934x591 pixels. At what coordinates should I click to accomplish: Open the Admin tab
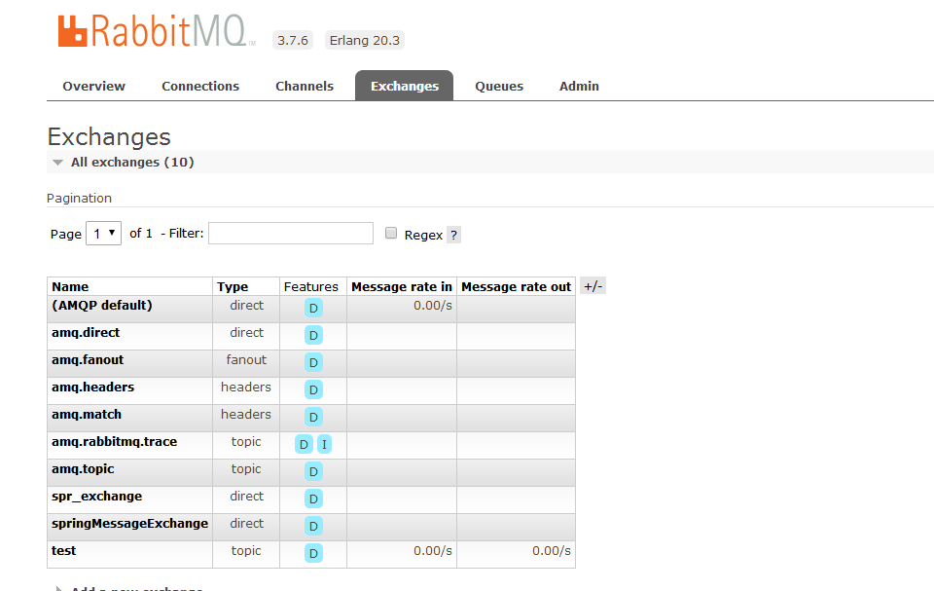click(579, 86)
